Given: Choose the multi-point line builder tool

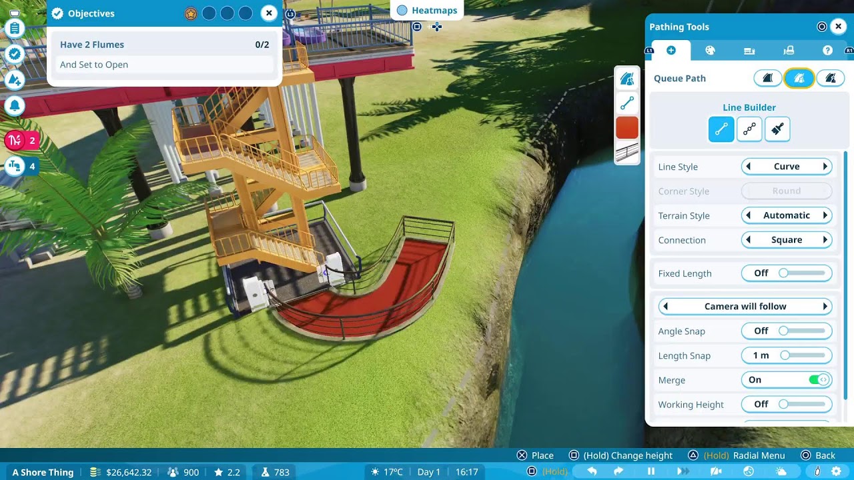Looking at the screenshot, I should click(749, 129).
